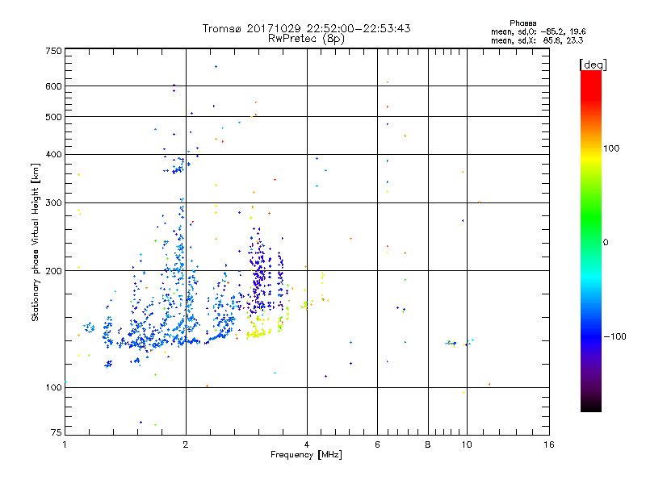Viewport: 646px width, 484px height.
Task: Click the x-axis tick label '10'
Action: coord(467,444)
